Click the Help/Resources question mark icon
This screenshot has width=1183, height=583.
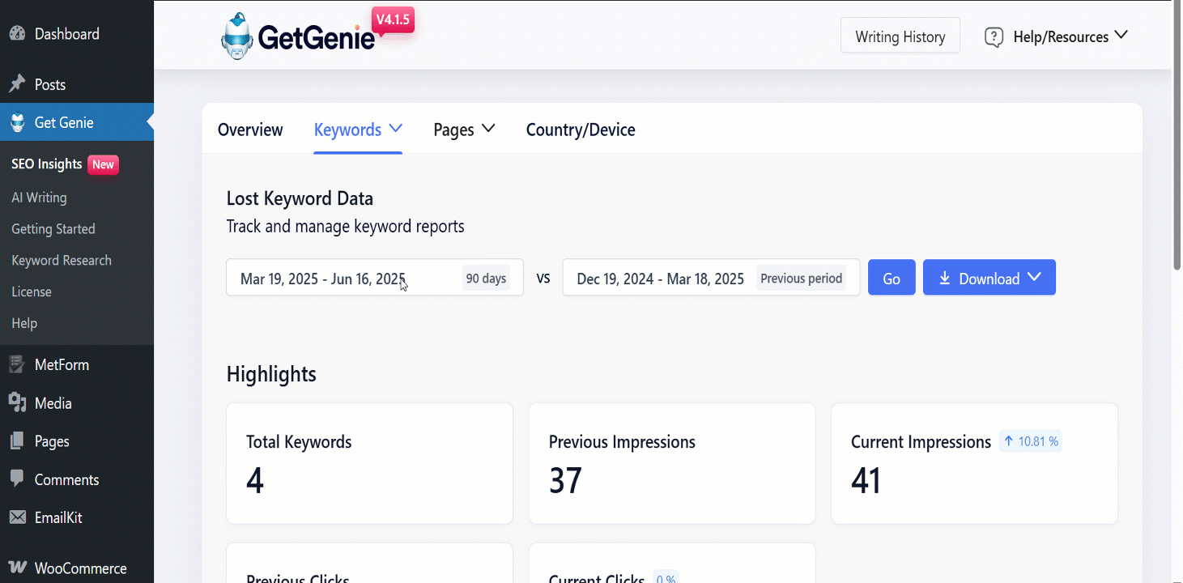click(994, 36)
